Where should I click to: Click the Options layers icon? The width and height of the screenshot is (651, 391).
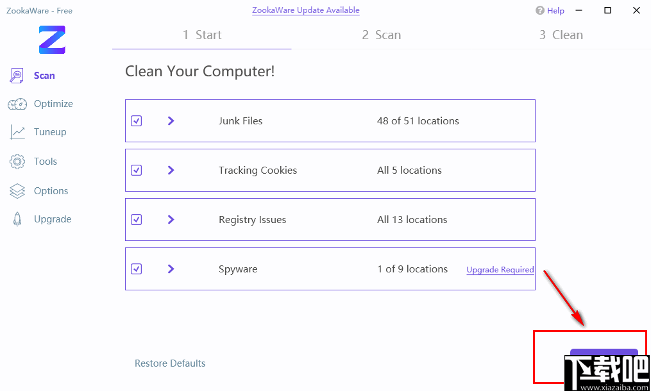[17, 191]
